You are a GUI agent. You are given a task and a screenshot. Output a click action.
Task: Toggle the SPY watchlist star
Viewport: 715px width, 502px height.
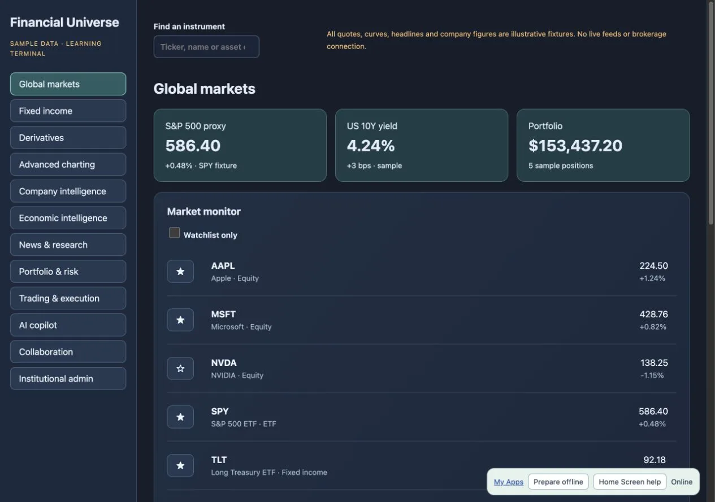(x=180, y=417)
